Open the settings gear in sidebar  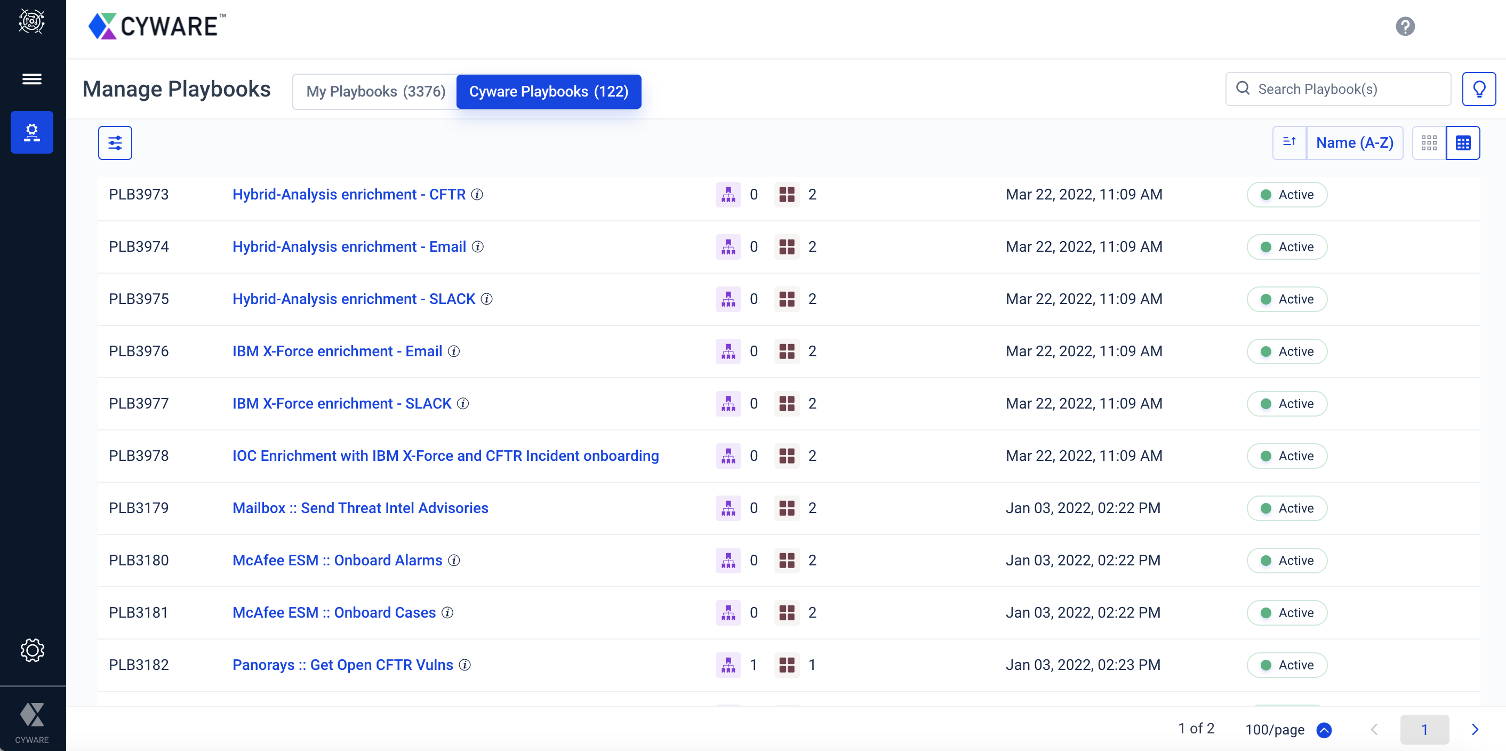pos(32,650)
